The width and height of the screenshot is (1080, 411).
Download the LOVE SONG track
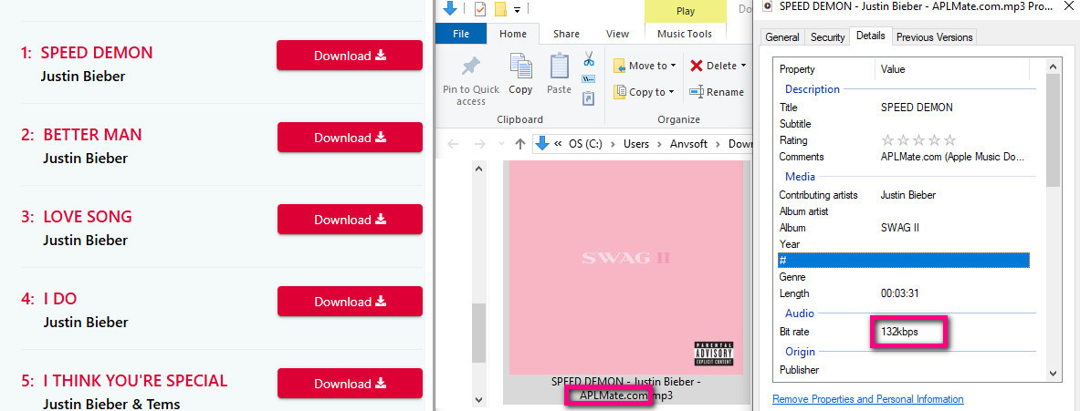(x=350, y=220)
